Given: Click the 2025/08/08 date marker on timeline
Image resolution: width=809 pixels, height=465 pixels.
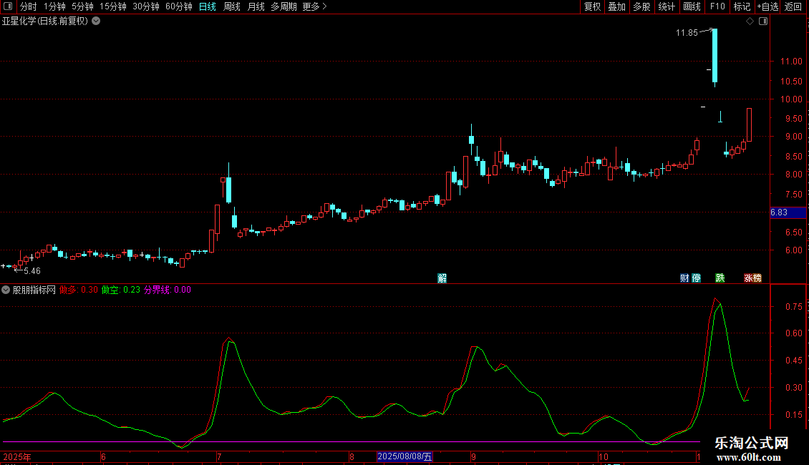Looking at the screenshot, I should point(404,456).
